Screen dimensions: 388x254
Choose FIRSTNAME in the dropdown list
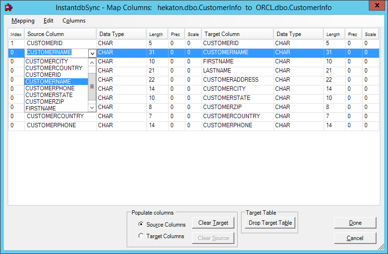[56, 109]
